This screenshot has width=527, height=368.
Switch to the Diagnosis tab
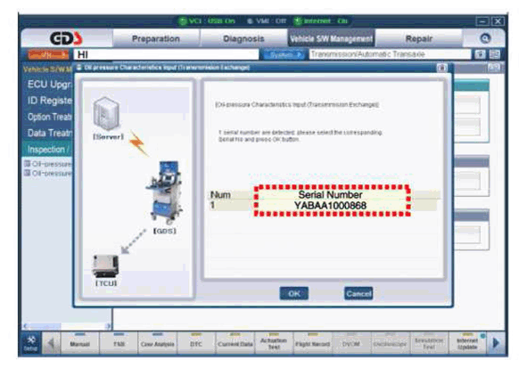tap(243, 38)
